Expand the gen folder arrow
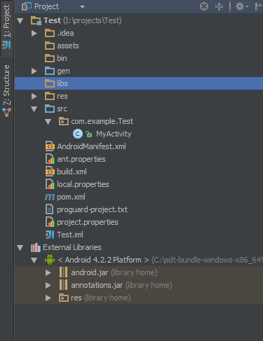Viewport: 263px width, 341px height. tap(34, 71)
